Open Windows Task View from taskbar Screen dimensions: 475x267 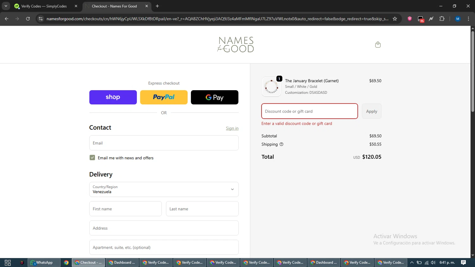pos(8,263)
